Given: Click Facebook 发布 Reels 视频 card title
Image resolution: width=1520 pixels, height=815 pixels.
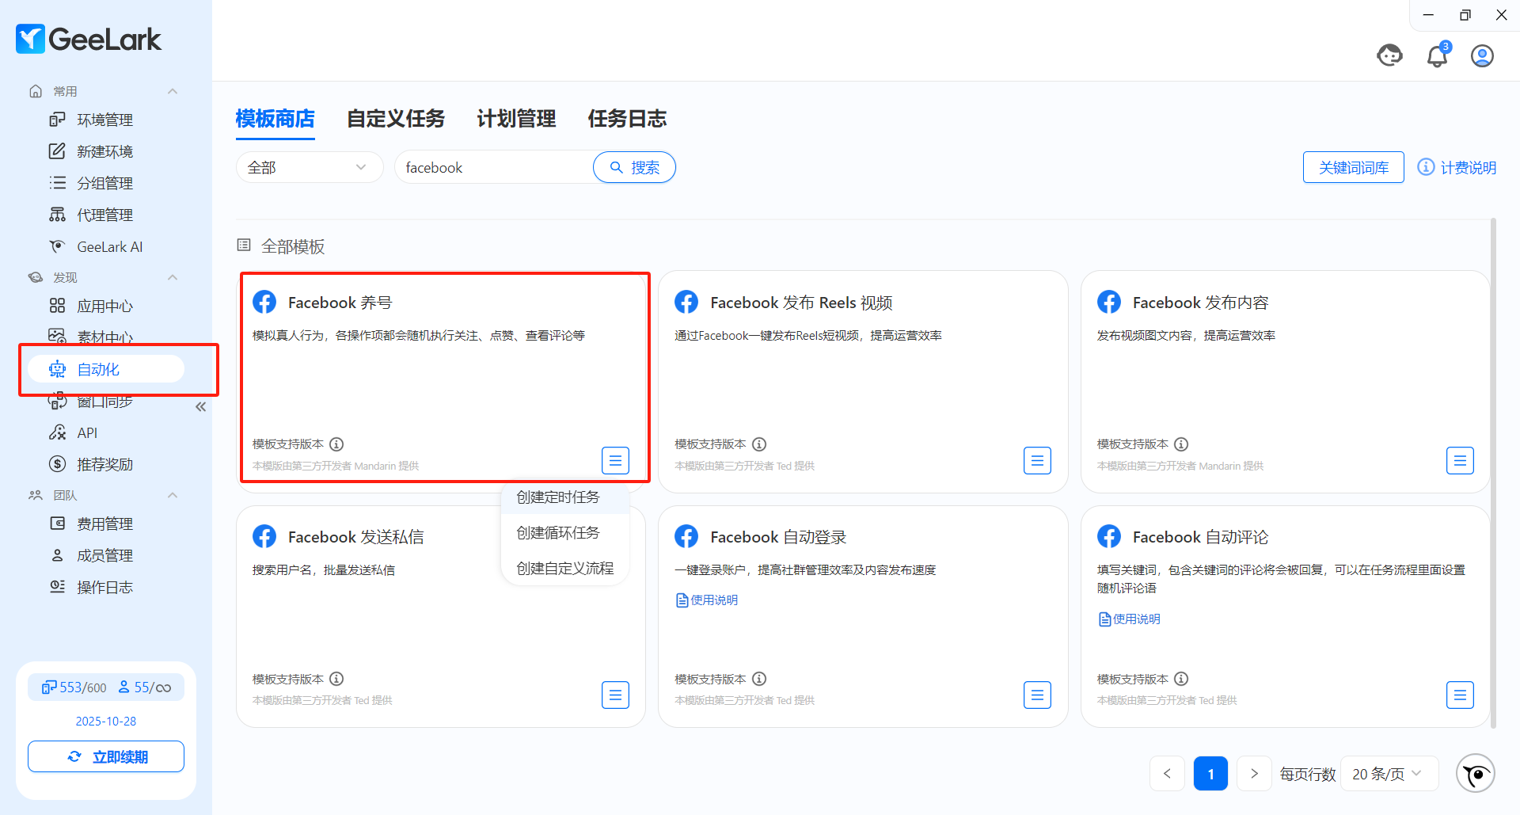Looking at the screenshot, I should [x=801, y=303].
